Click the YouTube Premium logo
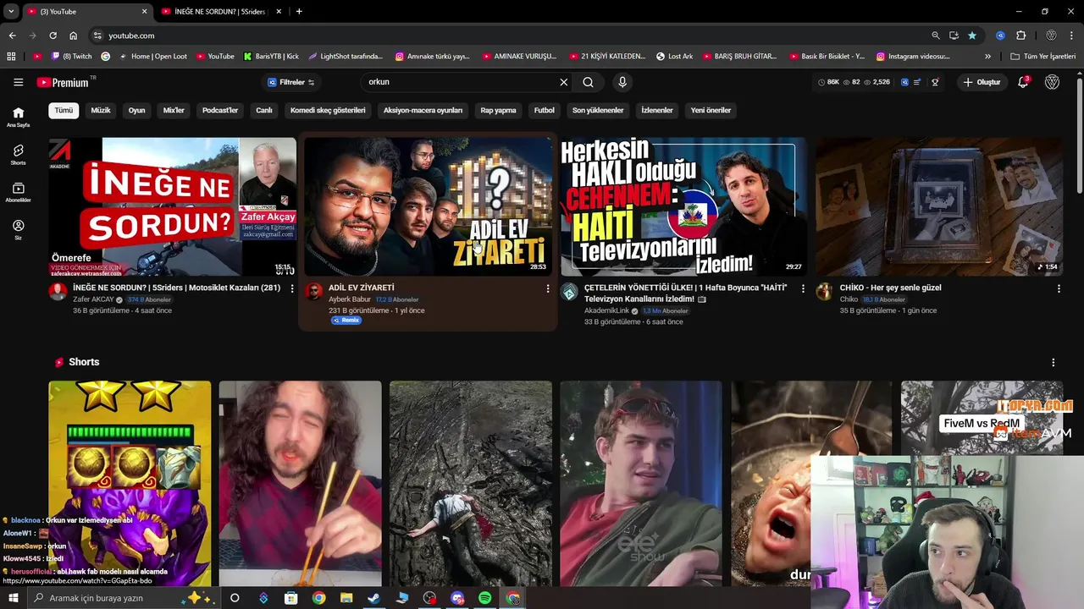The height and width of the screenshot is (609, 1084). (62, 82)
